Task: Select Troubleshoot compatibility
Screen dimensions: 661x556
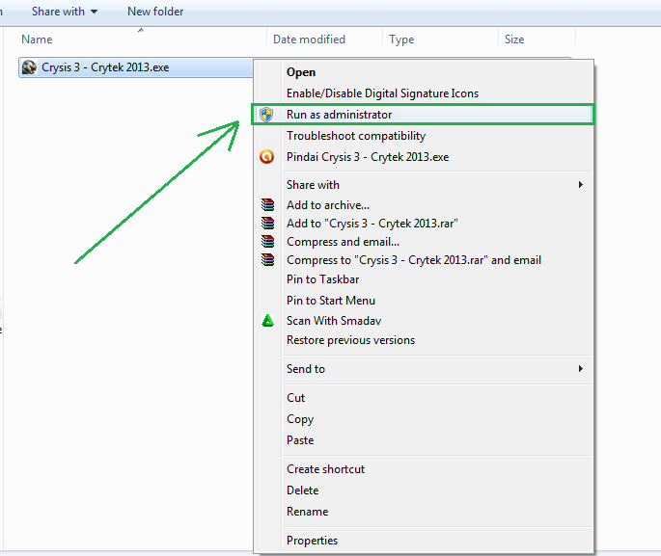Action: pos(424,136)
